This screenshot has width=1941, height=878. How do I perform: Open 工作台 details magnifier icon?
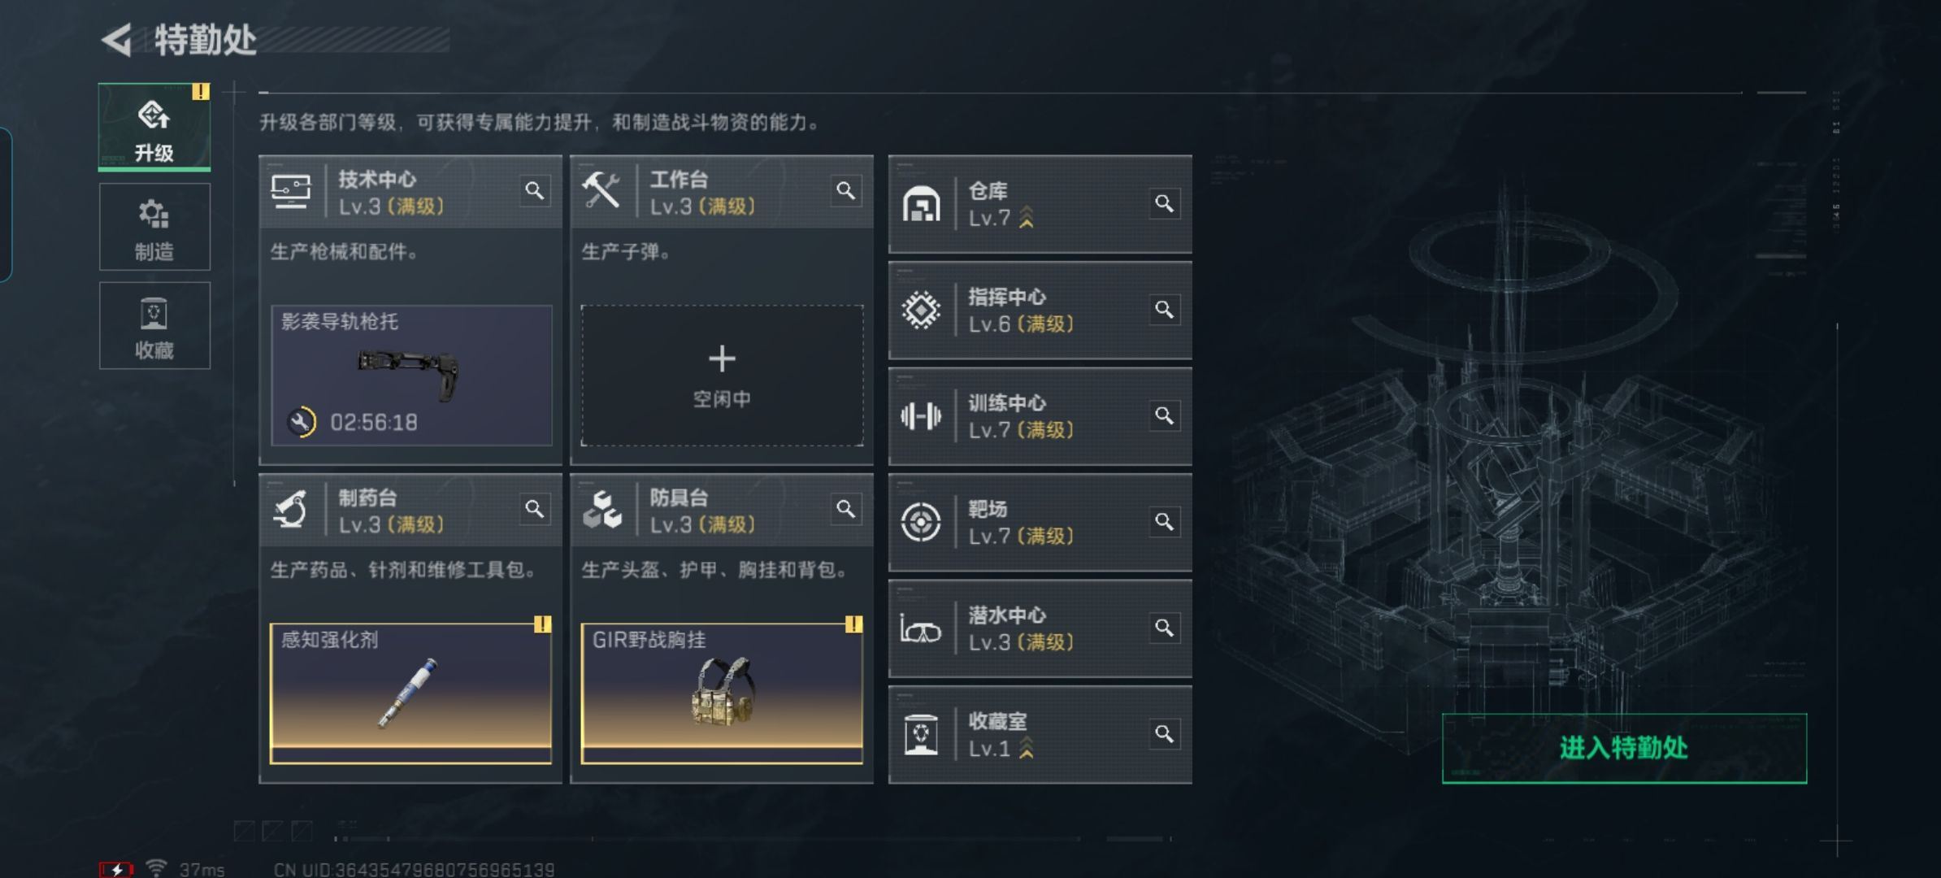(x=845, y=191)
